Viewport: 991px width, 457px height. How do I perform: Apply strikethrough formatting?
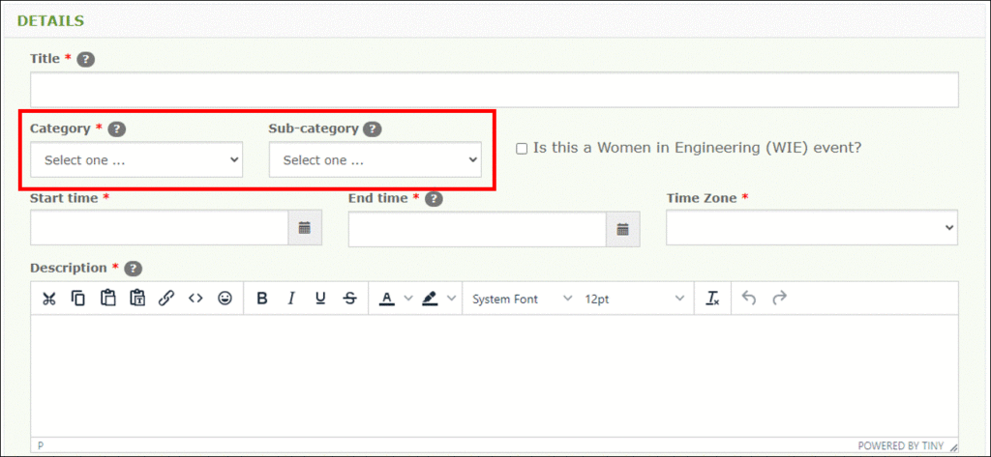(350, 299)
